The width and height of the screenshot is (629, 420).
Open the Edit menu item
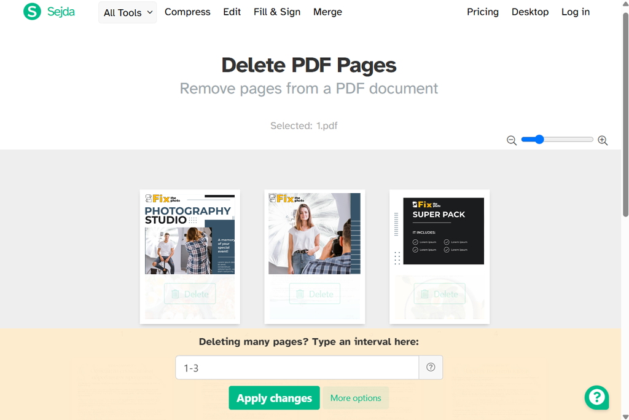pyautogui.click(x=232, y=12)
